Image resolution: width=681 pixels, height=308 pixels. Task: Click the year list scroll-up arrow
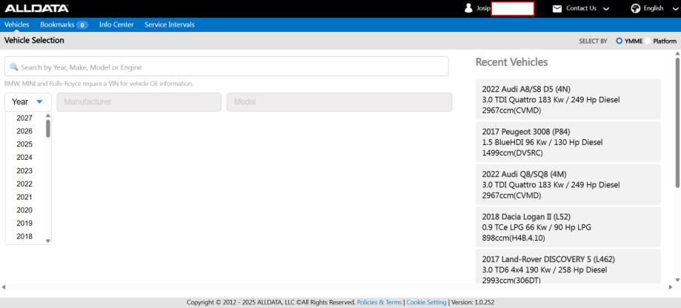coord(47,115)
